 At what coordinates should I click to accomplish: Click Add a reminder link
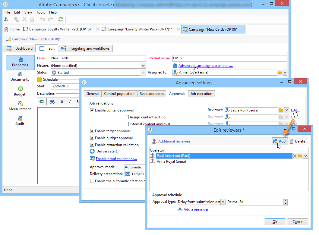click(196, 210)
